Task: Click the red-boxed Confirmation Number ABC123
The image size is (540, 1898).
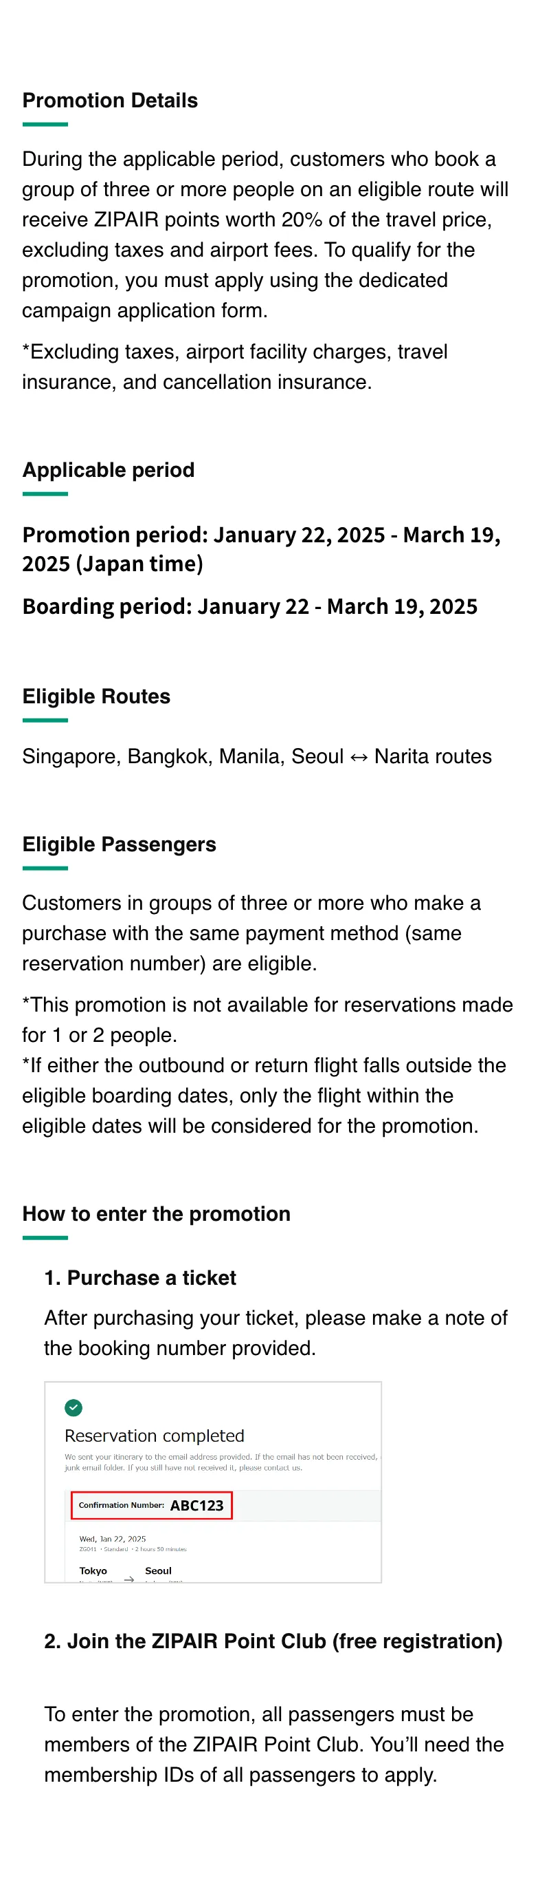Action: (x=152, y=1505)
